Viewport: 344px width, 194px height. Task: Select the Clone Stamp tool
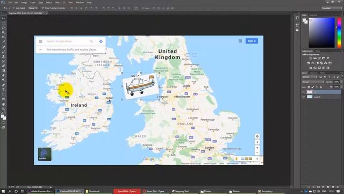[3, 56]
